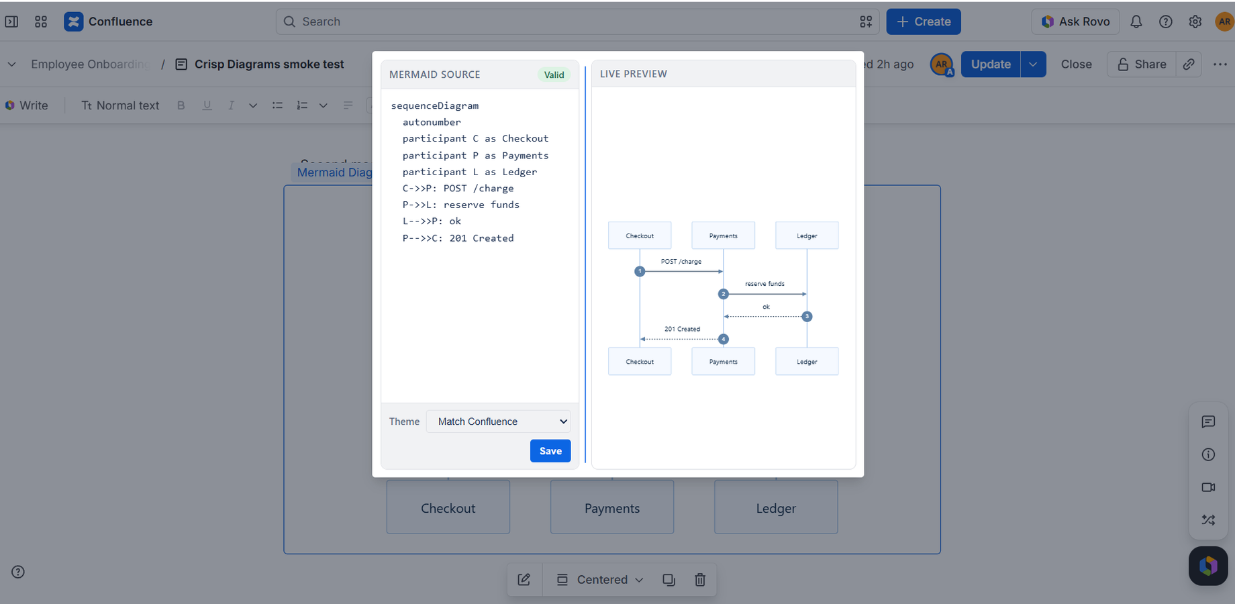This screenshot has height=604, width=1235.
Task: Open the Theme Match Confluence dropdown
Action: (498, 421)
